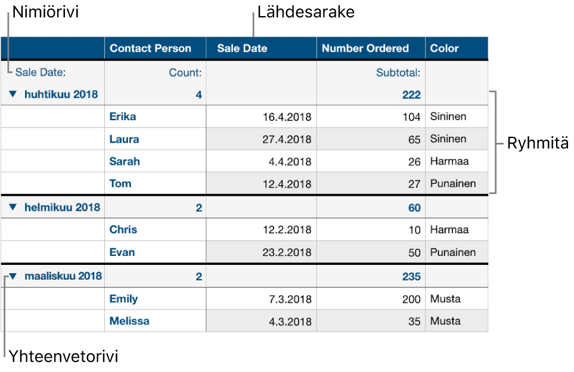
Task: Click the Chris contact cell
Action: coord(155,230)
